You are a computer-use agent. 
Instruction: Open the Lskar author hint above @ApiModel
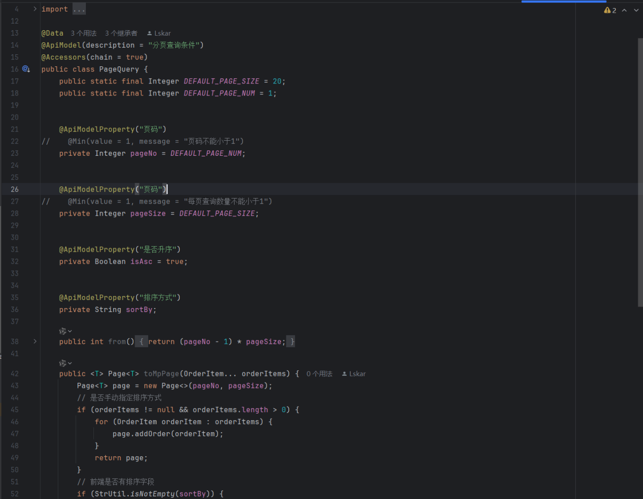[159, 33]
